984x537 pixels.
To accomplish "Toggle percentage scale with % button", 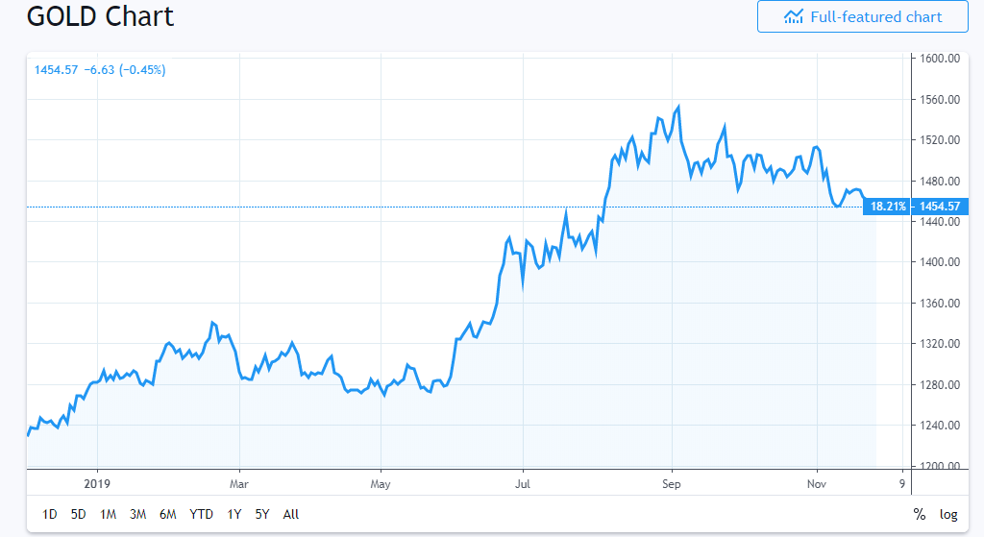I will [x=920, y=514].
